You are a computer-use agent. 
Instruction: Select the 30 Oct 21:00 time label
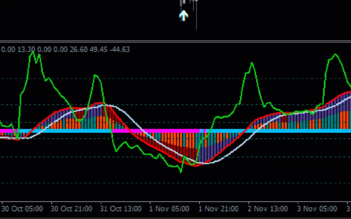click(x=71, y=209)
